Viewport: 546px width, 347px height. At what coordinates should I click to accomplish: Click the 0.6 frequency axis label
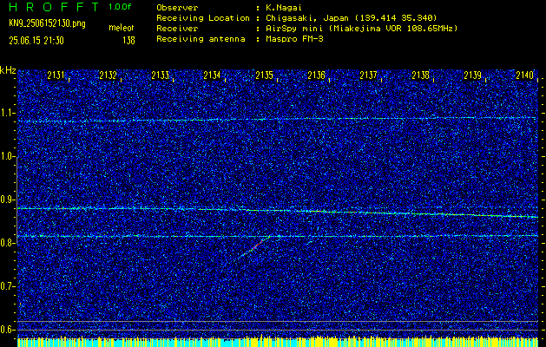7,330
